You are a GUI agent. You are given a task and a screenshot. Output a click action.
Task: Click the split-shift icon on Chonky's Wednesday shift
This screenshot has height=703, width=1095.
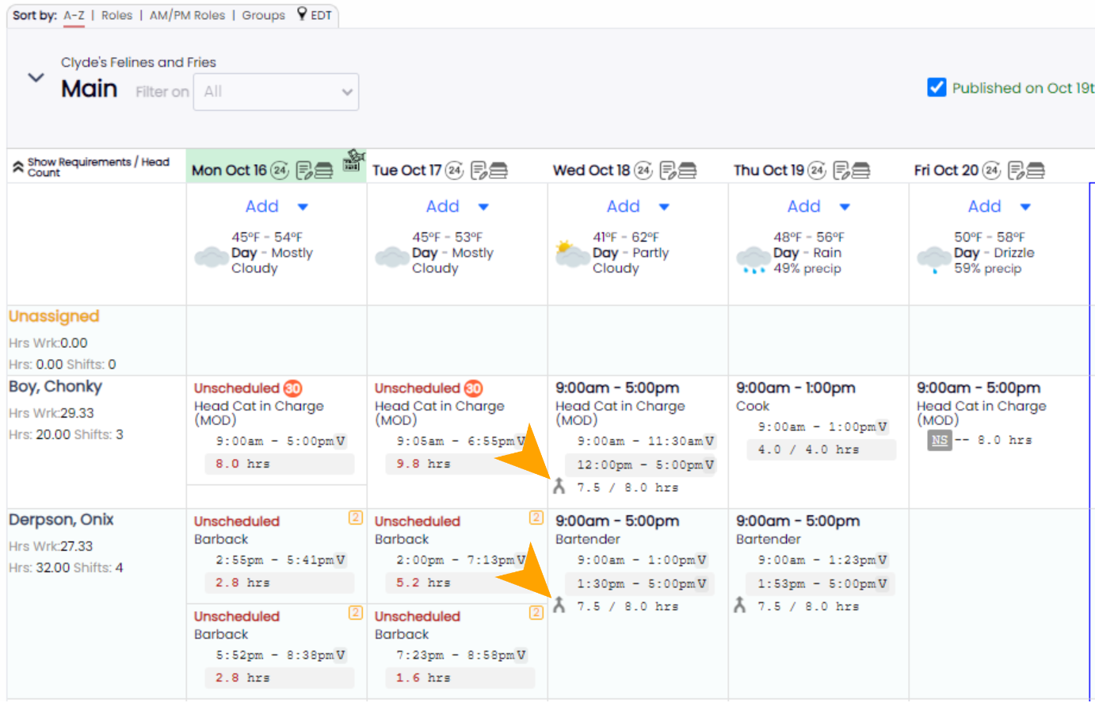point(559,486)
